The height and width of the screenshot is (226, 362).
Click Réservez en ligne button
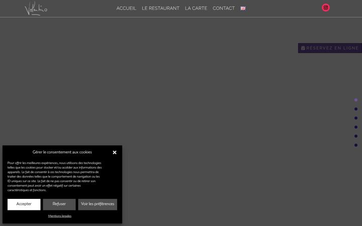330,48
